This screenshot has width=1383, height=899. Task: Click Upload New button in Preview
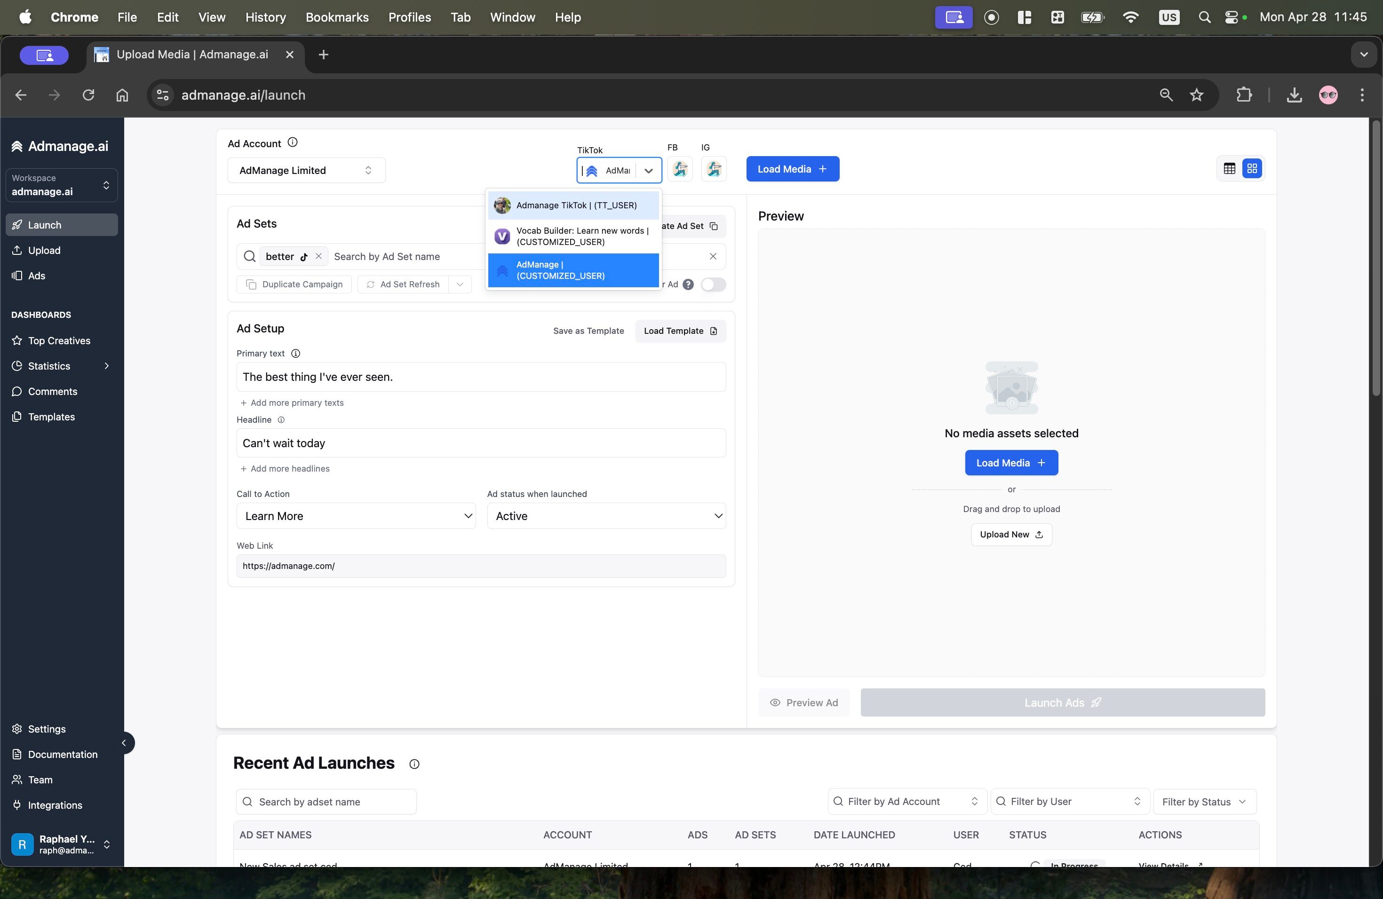1011,535
